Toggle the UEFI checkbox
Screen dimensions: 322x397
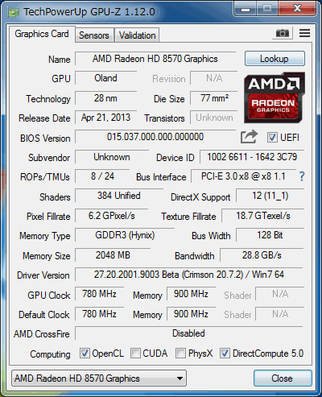click(x=272, y=138)
